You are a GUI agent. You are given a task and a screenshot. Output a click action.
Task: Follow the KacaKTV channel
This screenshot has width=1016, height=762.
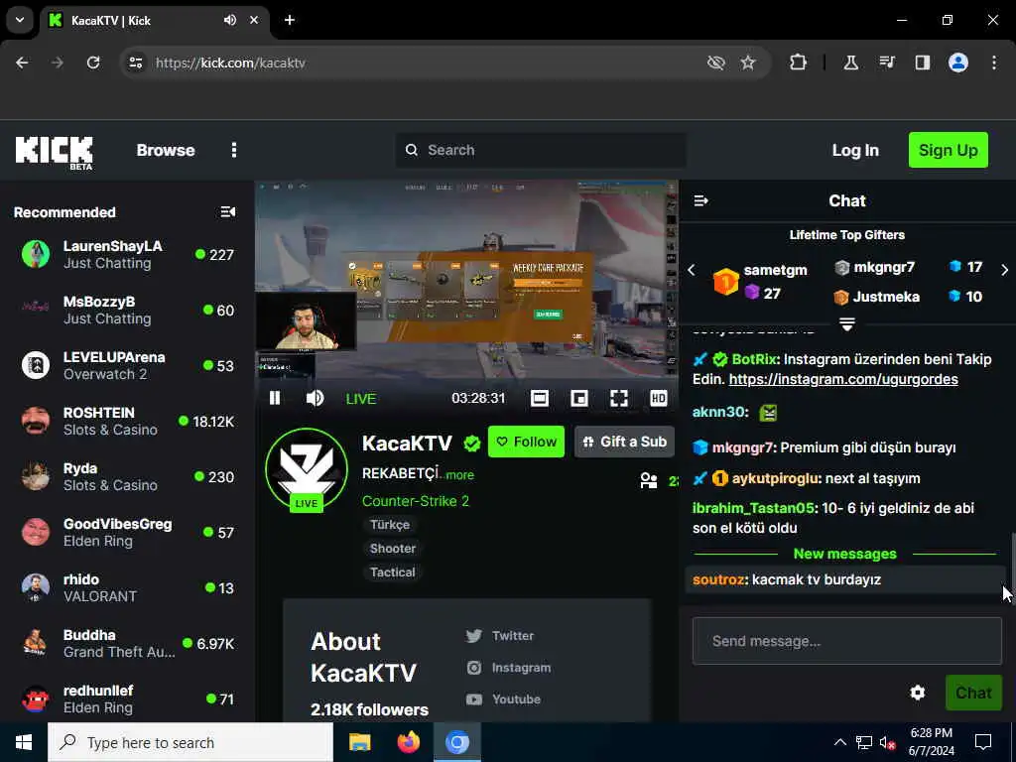pos(526,442)
